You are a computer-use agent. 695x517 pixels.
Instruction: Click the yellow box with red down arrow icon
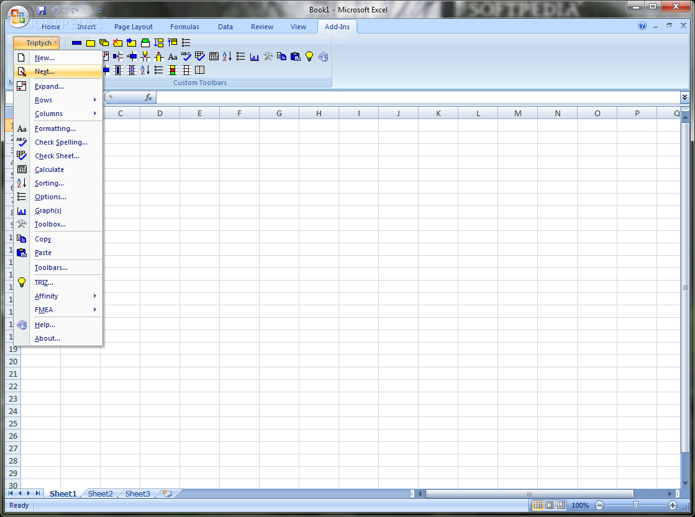145,56
